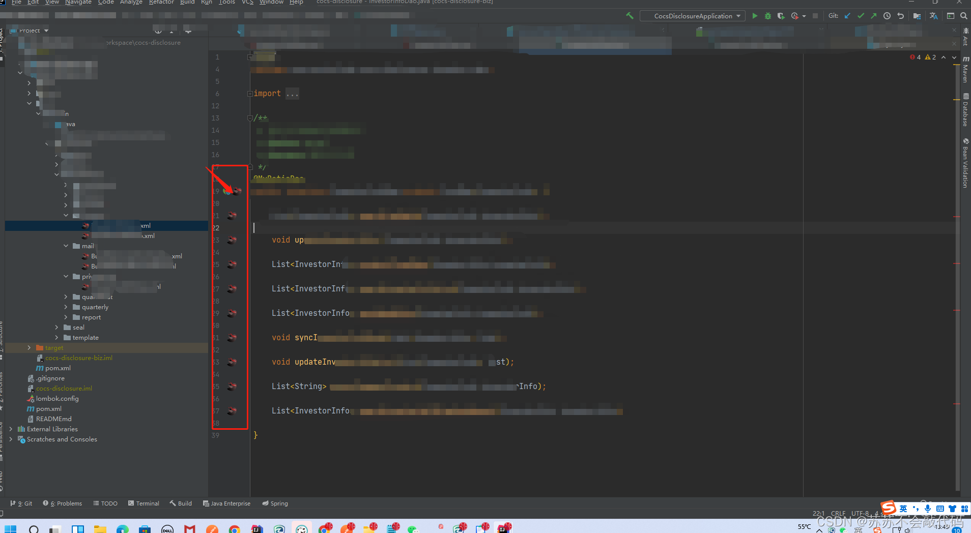Start debugging with the bug icon

(x=767, y=16)
